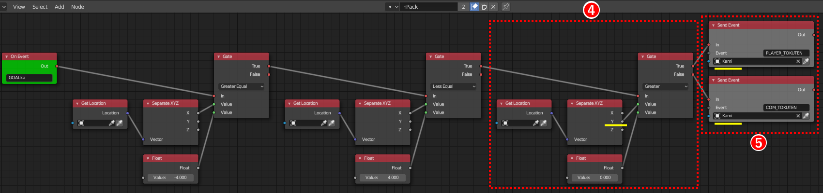Click False output socket of Less Equal Gate

click(x=481, y=74)
